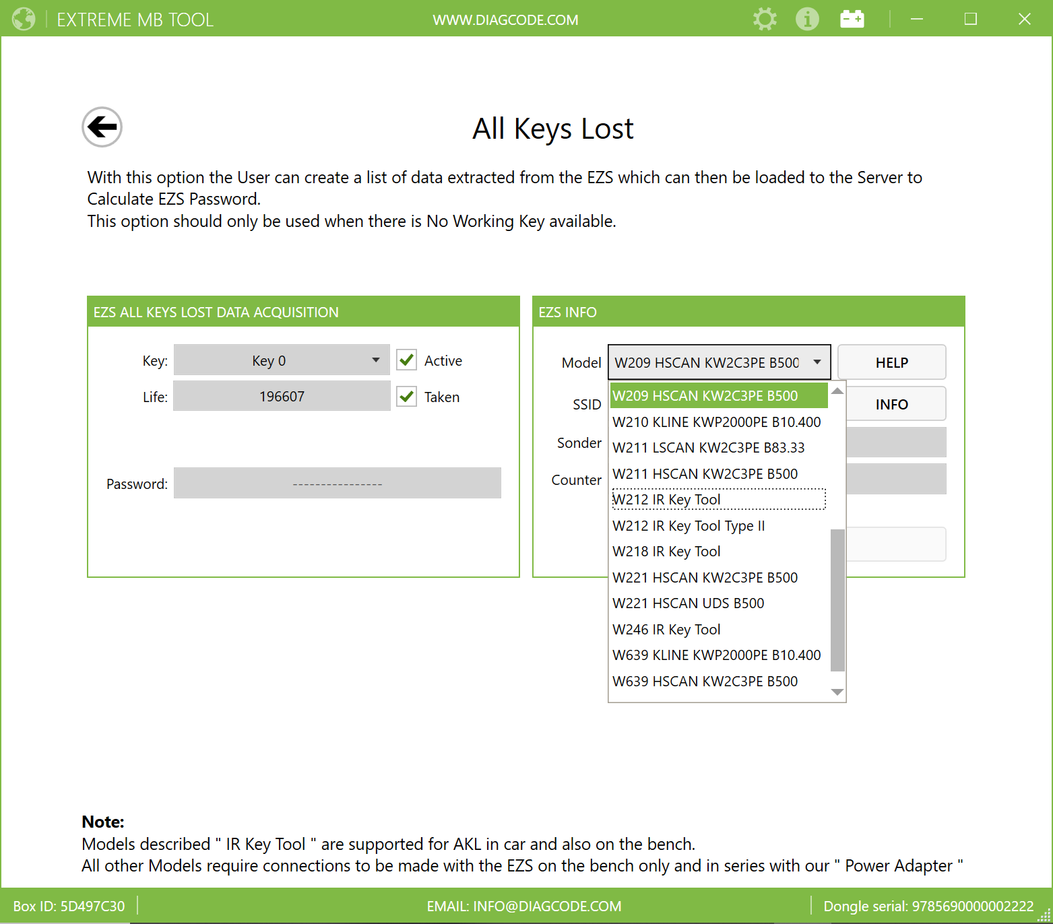Click the list scroll up arrow
Viewport: 1053px width, 924px height.
(x=837, y=391)
